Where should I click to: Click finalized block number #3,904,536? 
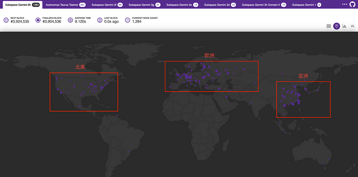click(x=52, y=22)
